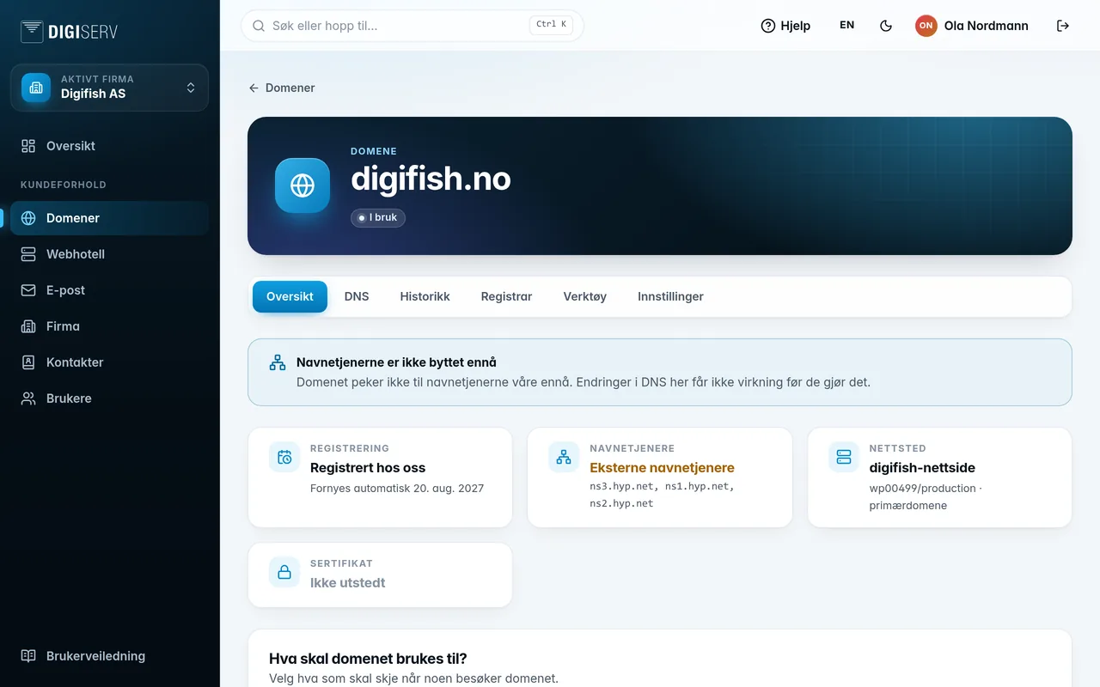Click the log out icon
The width and height of the screenshot is (1100, 687).
(x=1063, y=26)
